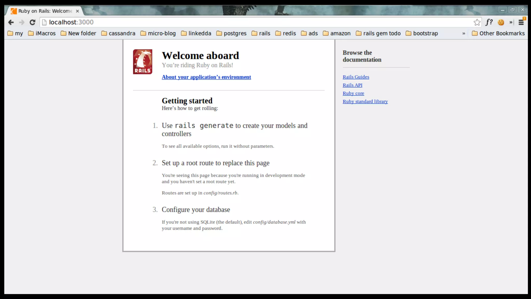Bookmark page with the star icon
The height and width of the screenshot is (299, 531).
(x=477, y=22)
